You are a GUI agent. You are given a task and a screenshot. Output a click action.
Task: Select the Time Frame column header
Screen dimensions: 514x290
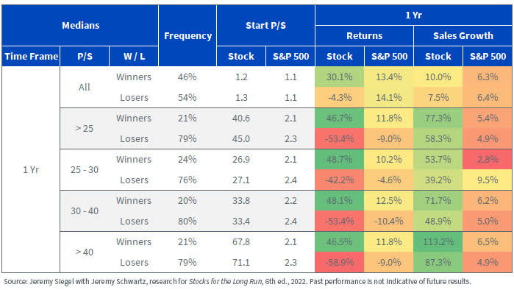(31, 56)
